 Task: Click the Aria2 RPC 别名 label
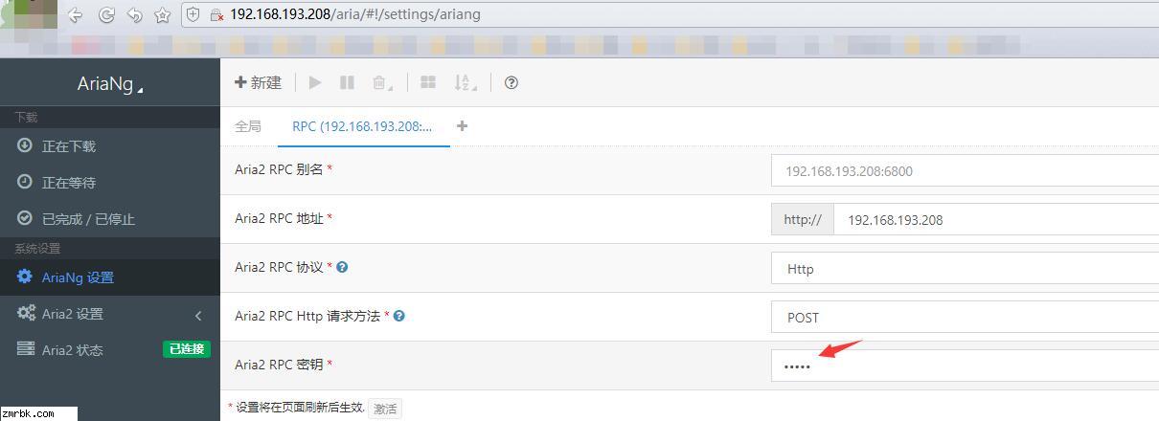tap(279, 169)
